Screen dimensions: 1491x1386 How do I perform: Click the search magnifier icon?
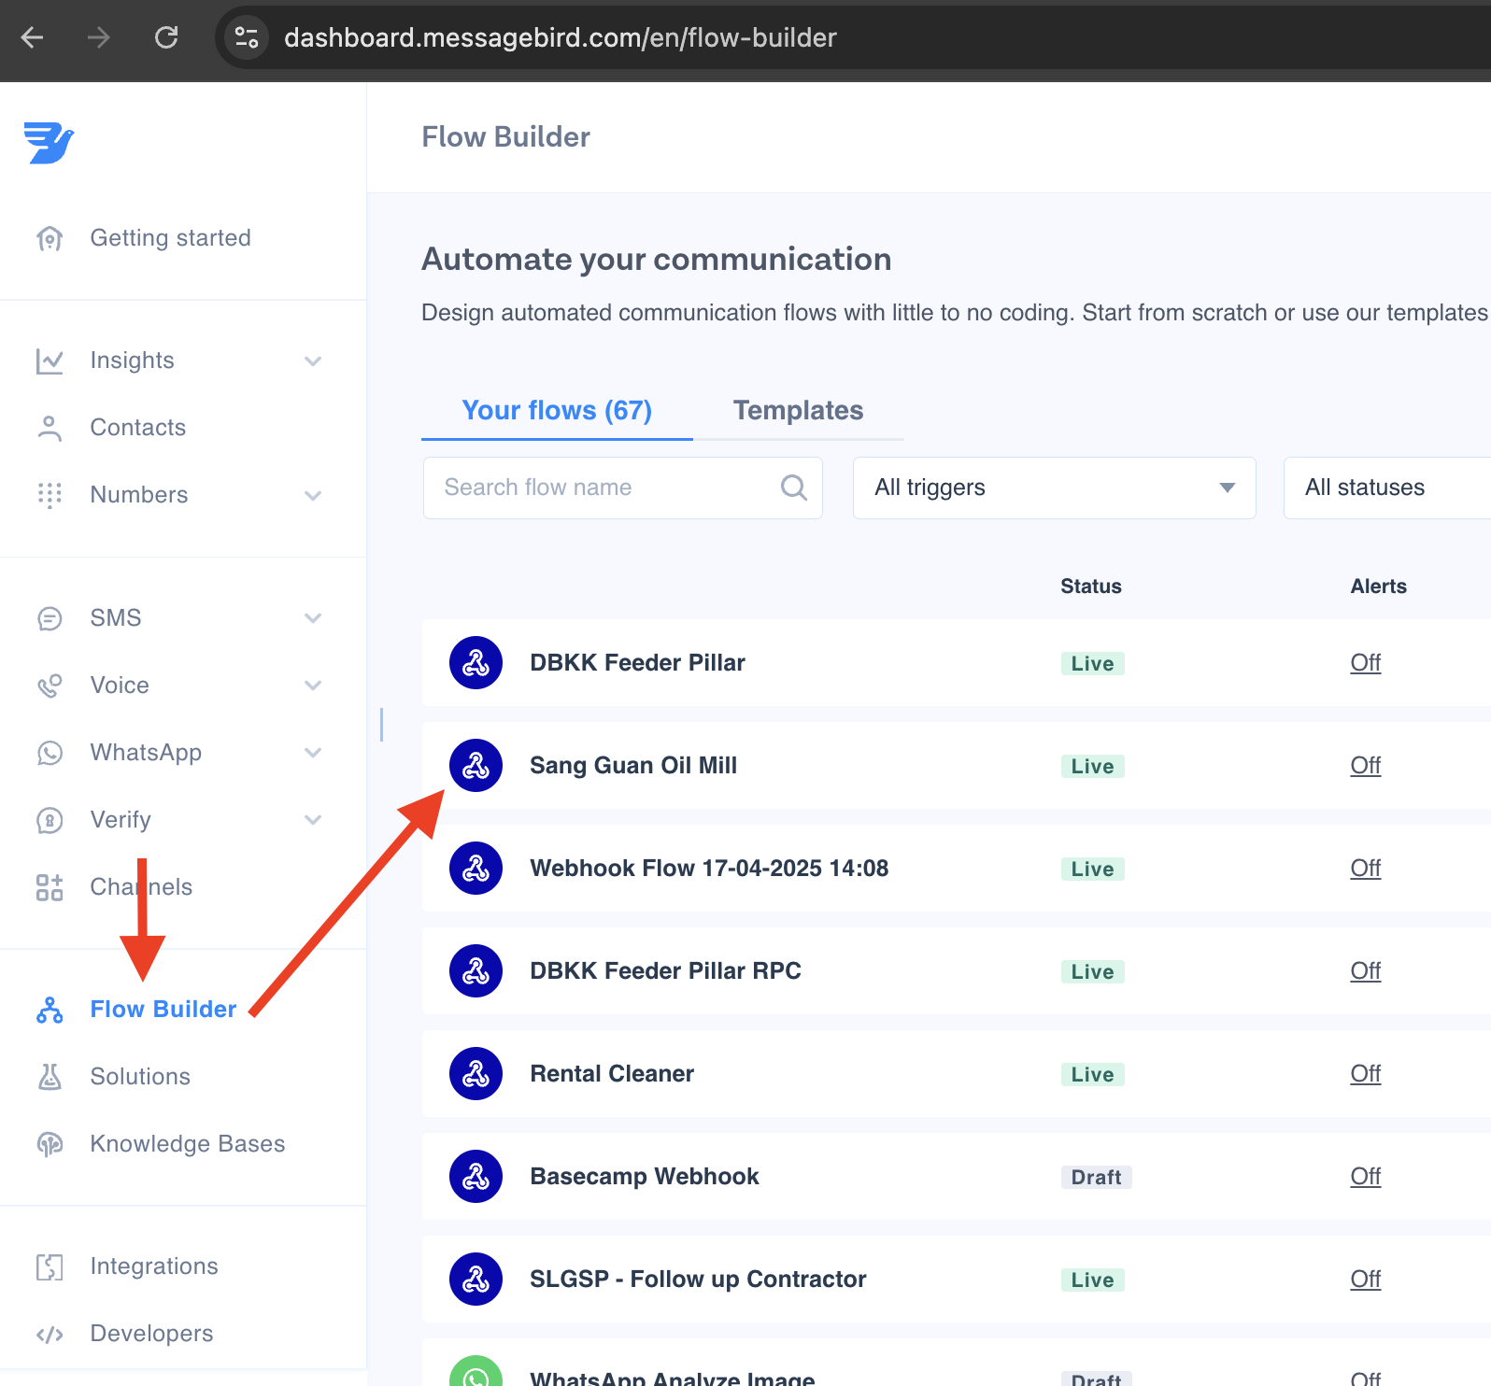tap(793, 488)
